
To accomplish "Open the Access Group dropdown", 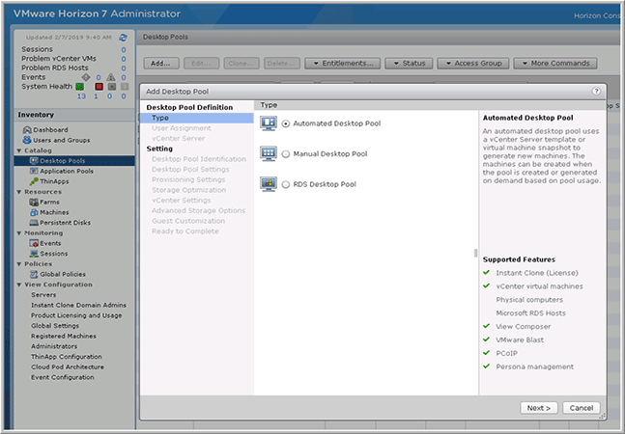I will pyautogui.click(x=472, y=64).
